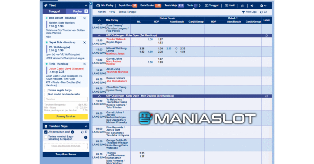Pick Yosuke Watanuki handicap odds 1.87
314x164 pixels.
point(160,39)
